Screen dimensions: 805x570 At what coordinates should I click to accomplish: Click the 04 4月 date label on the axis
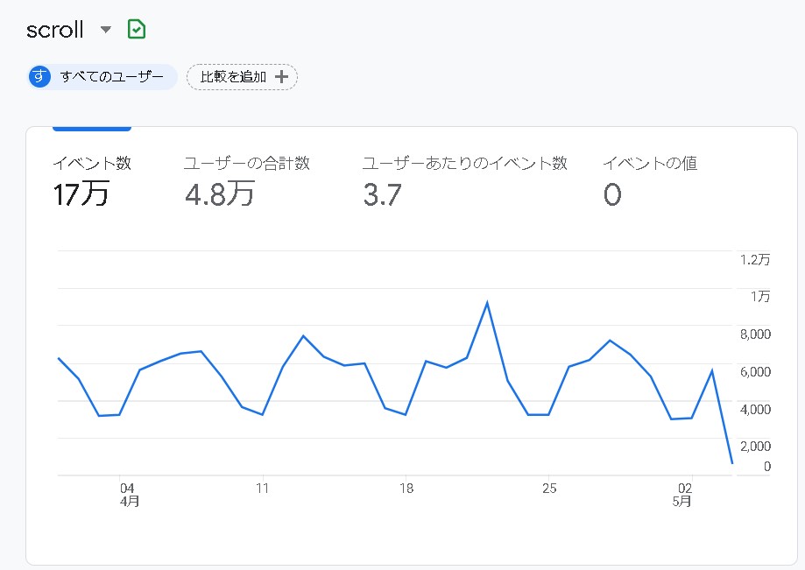click(128, 495)
